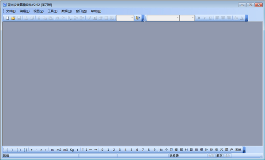Insert the plus (+) operator

tap(31, 150)
